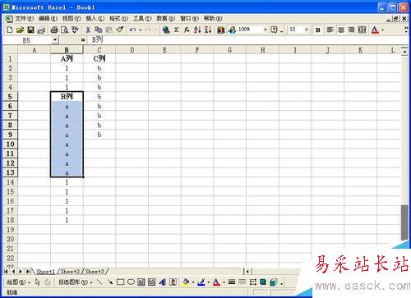
Task: Select the Arrow drawing tool
Action: (110, 282)
